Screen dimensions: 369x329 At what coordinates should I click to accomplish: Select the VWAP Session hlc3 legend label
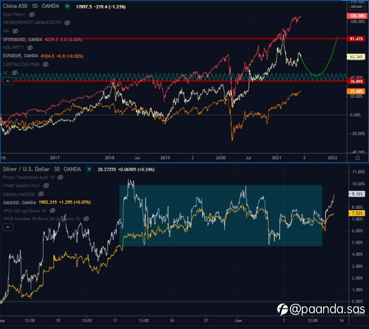[x=21, y=186]
